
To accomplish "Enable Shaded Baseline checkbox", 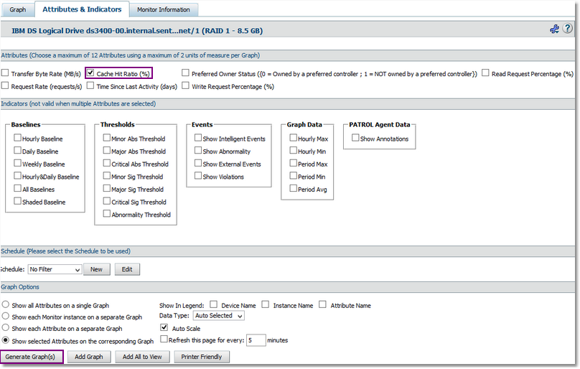I will 17,201.
